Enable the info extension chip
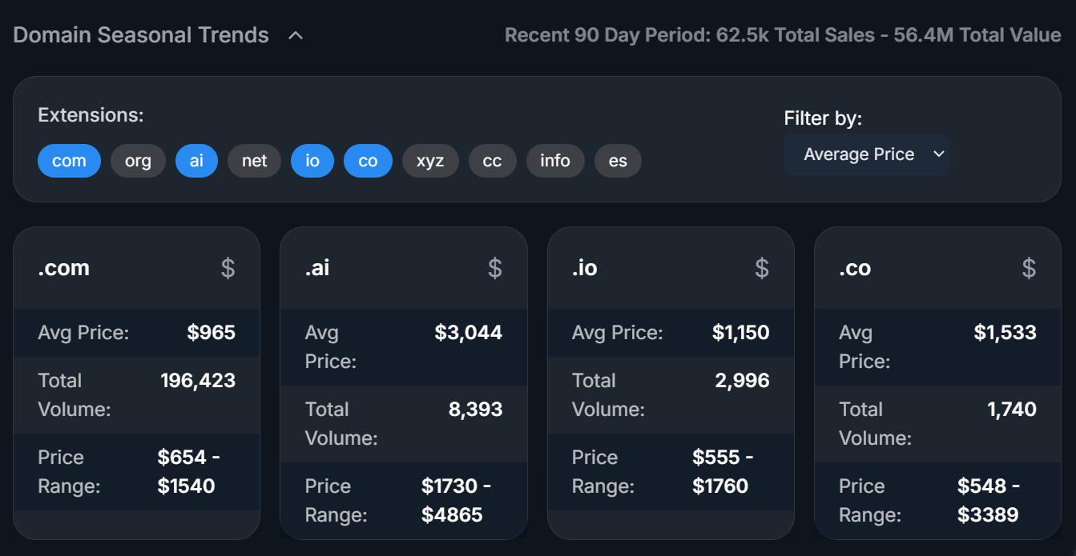The image size is (1076, 556). (x=555, y=161)
